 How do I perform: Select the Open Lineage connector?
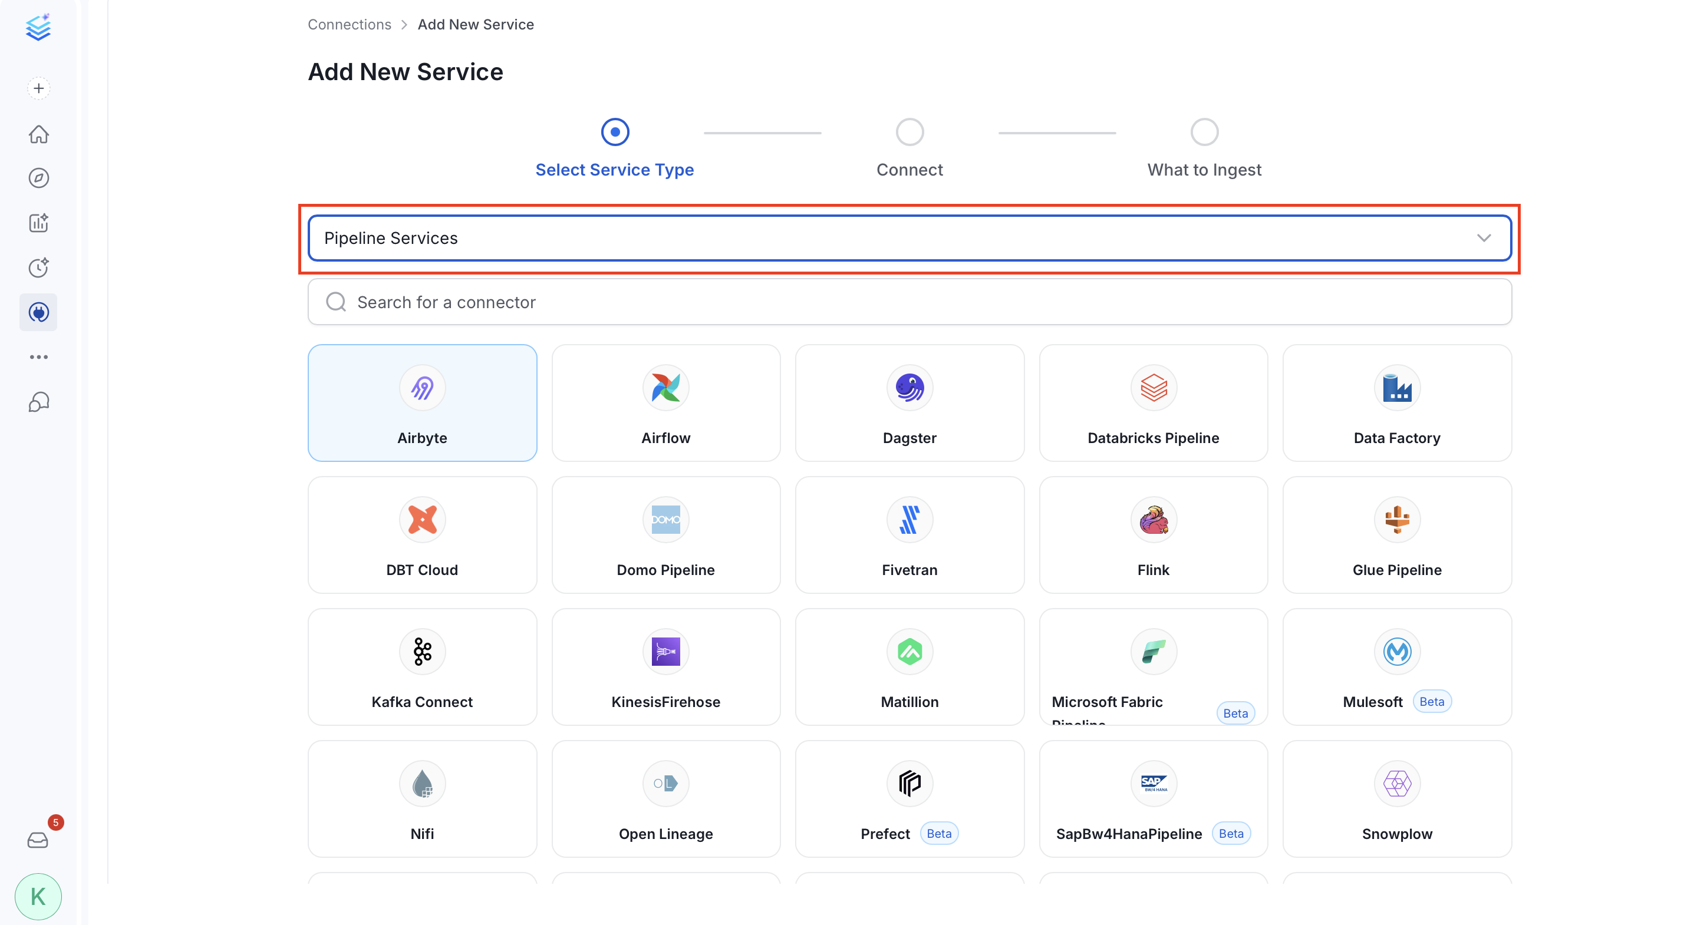click(666, 798)
